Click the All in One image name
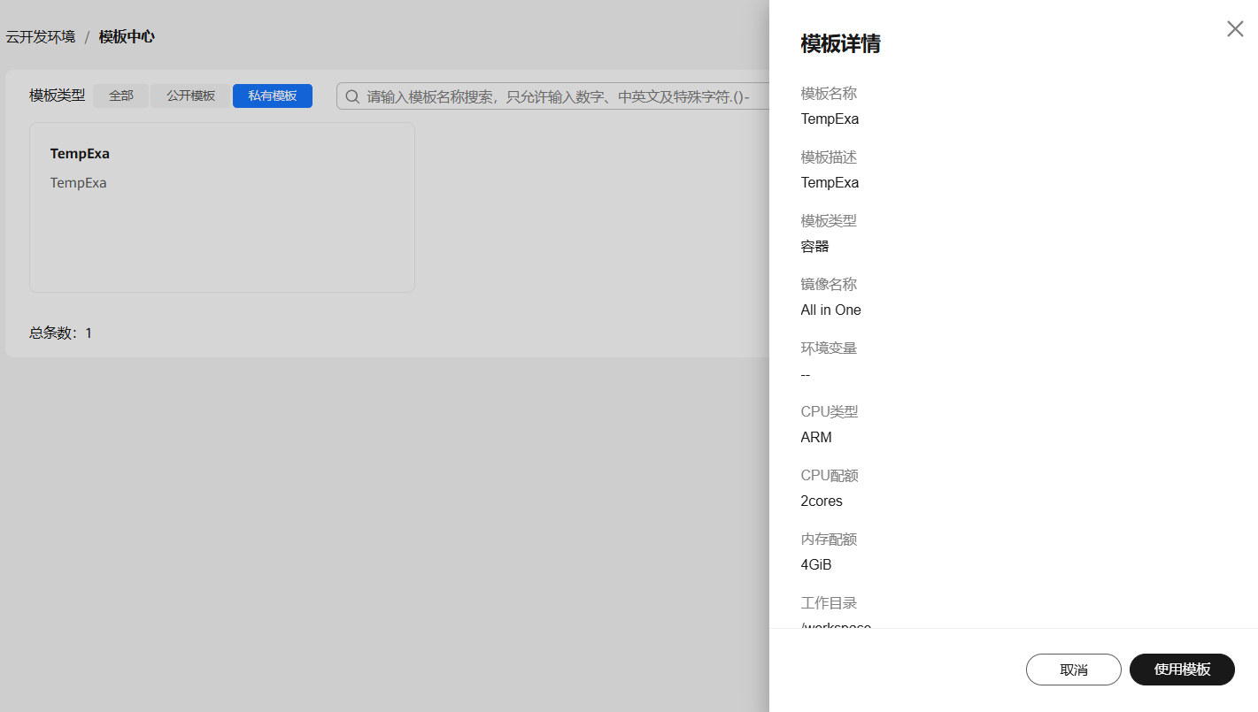This screenshot has height=712, width=1258. click(830, 310)
